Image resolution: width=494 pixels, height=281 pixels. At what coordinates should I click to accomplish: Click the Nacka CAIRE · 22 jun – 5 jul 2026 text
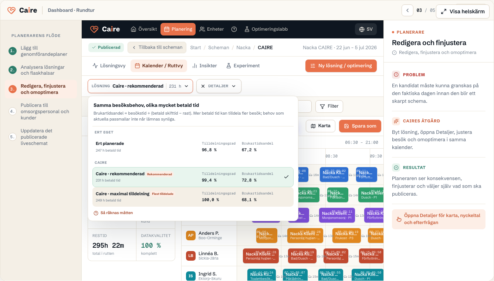339,48
